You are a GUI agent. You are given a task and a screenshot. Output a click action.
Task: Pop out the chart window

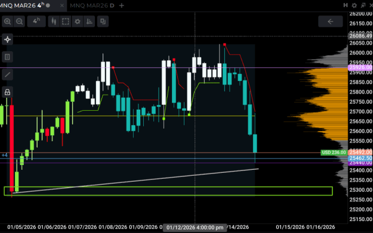tap(363, 5)
